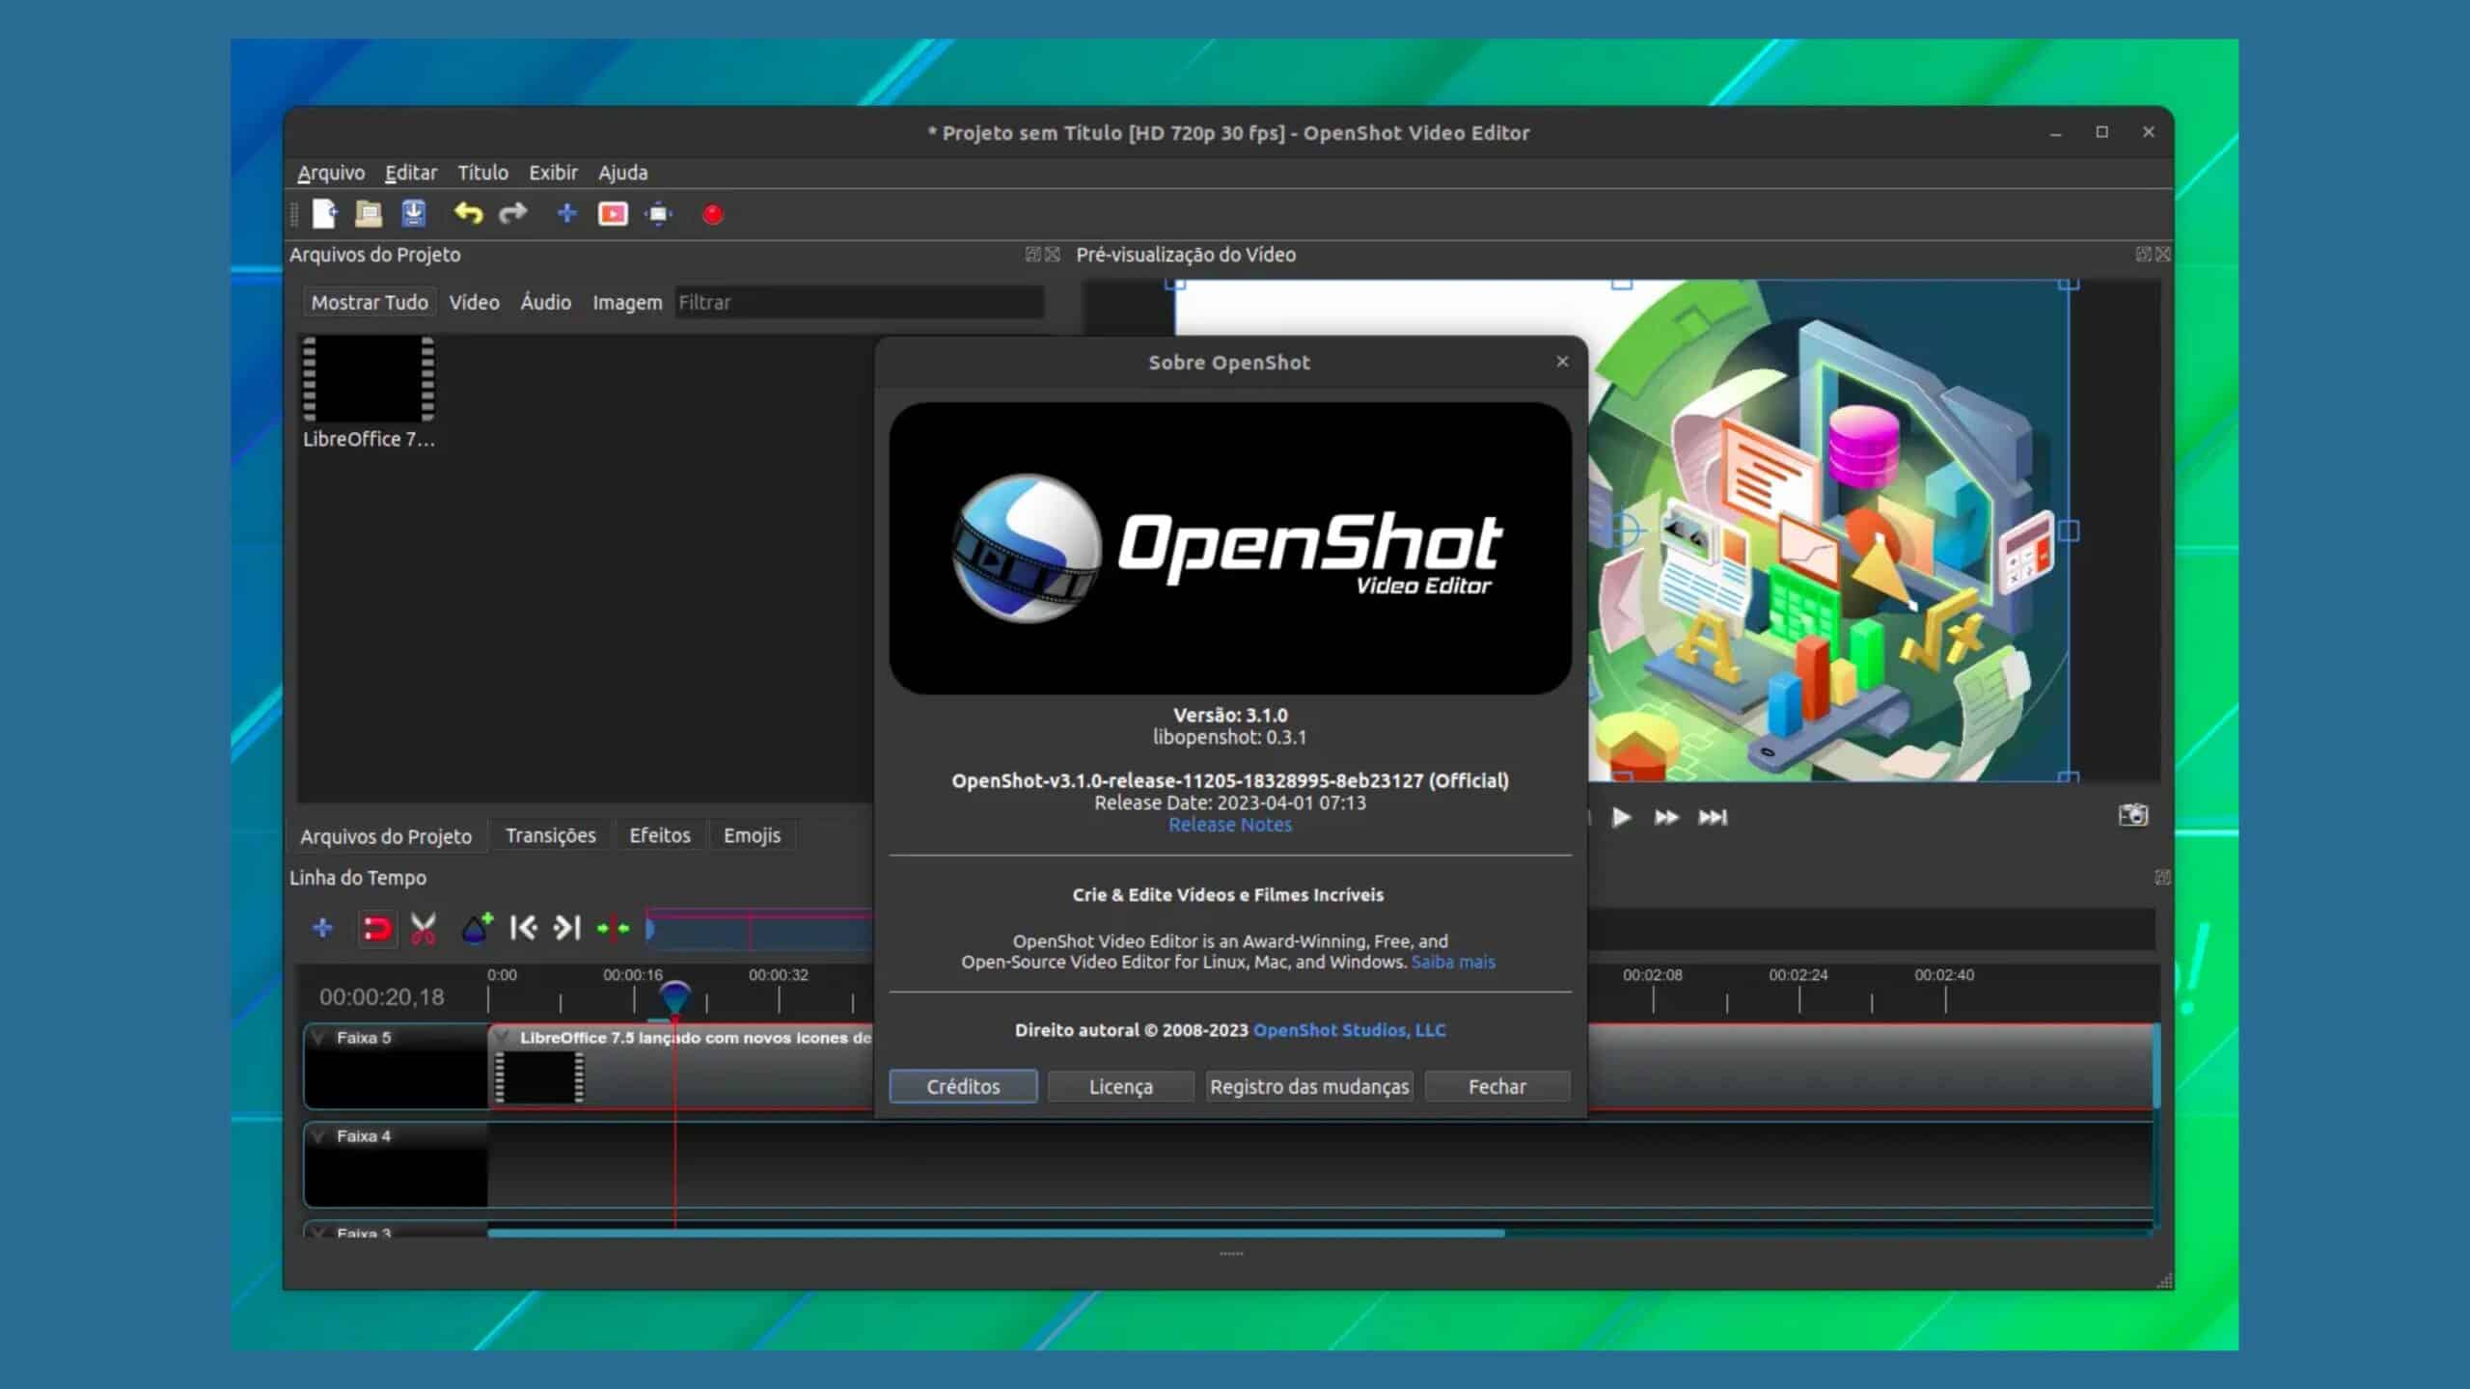Click the blue playhead marker on ruler

pos(675,996)
